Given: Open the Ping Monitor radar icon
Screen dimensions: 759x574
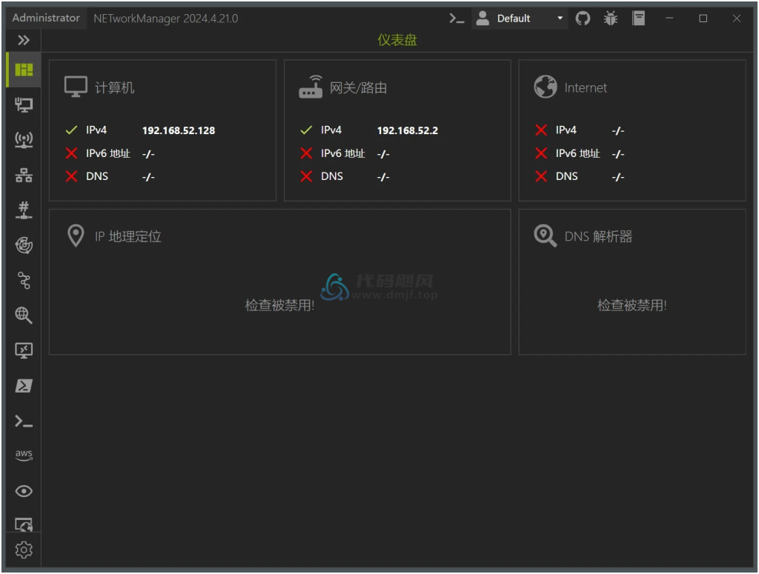Looking at the screenshot, I should click(x=24, y=246).
